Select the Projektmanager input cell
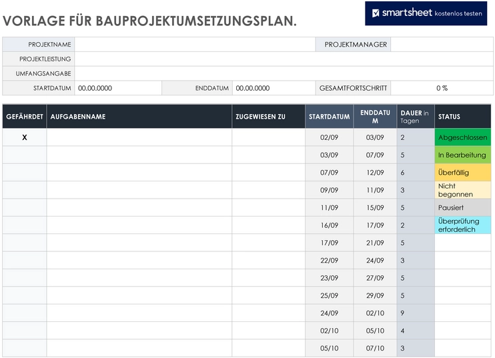495x358 pixels. [x=442, y=45]
